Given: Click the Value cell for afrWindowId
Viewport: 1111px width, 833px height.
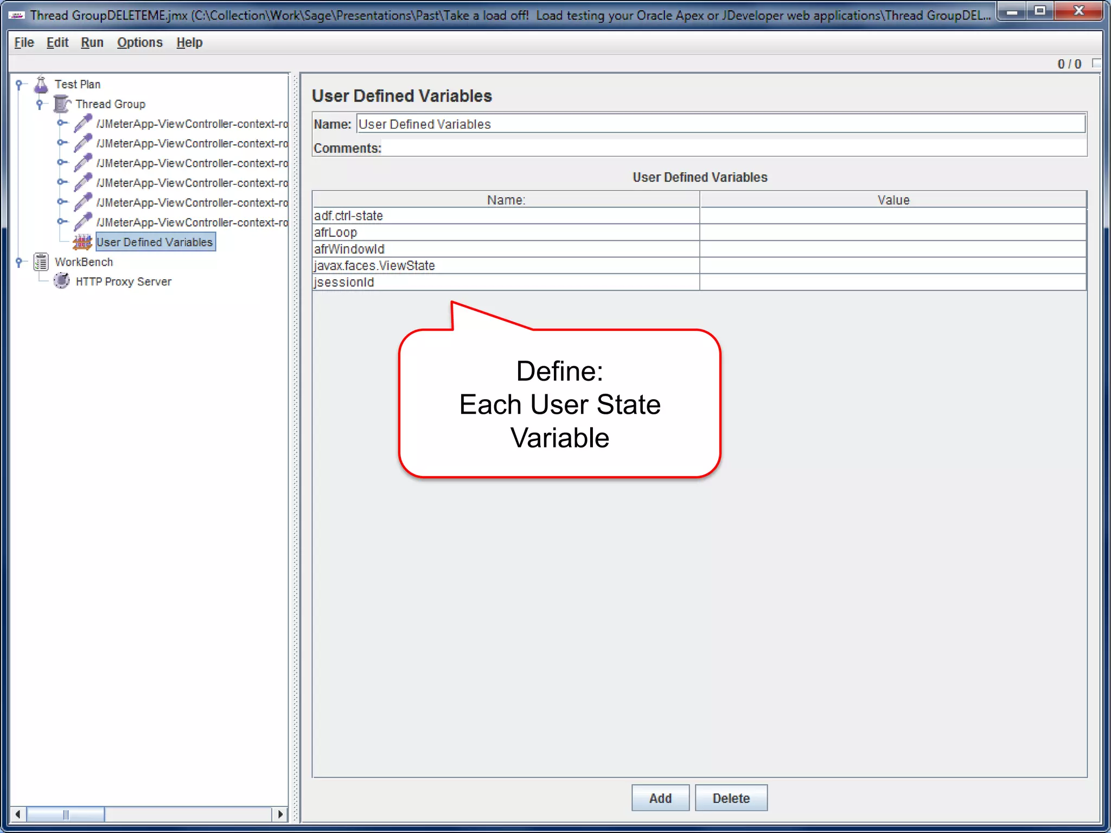Looking at the screenshot, I should (x=893, y=249).
